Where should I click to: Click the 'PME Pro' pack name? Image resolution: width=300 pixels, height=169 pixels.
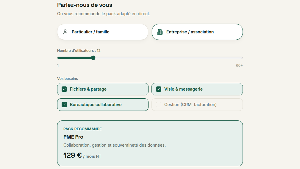click(x=73, y=137)
